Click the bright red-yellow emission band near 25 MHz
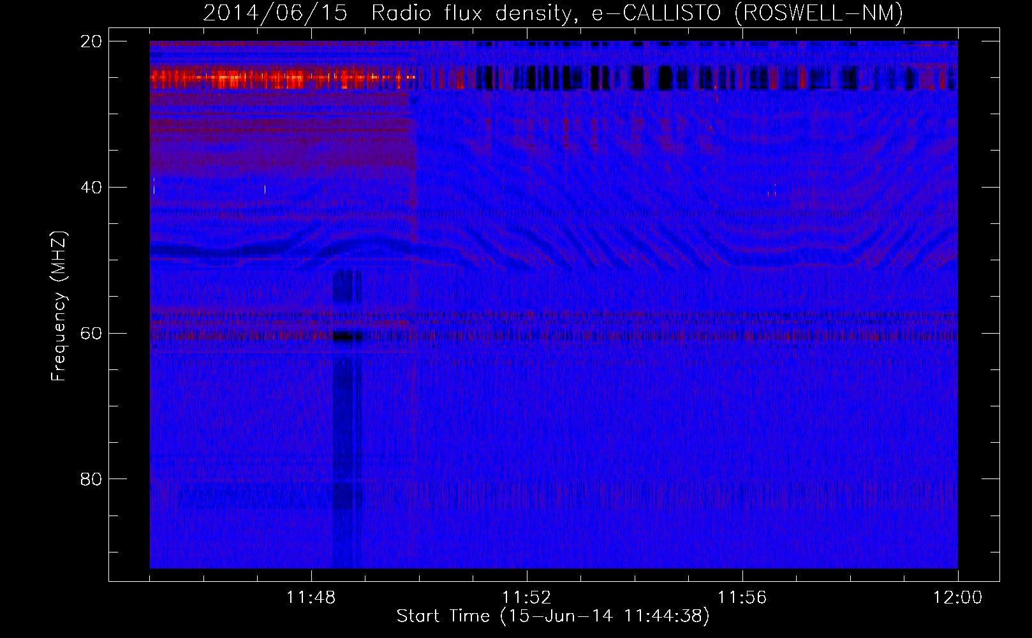 click(x=283, y=78)
